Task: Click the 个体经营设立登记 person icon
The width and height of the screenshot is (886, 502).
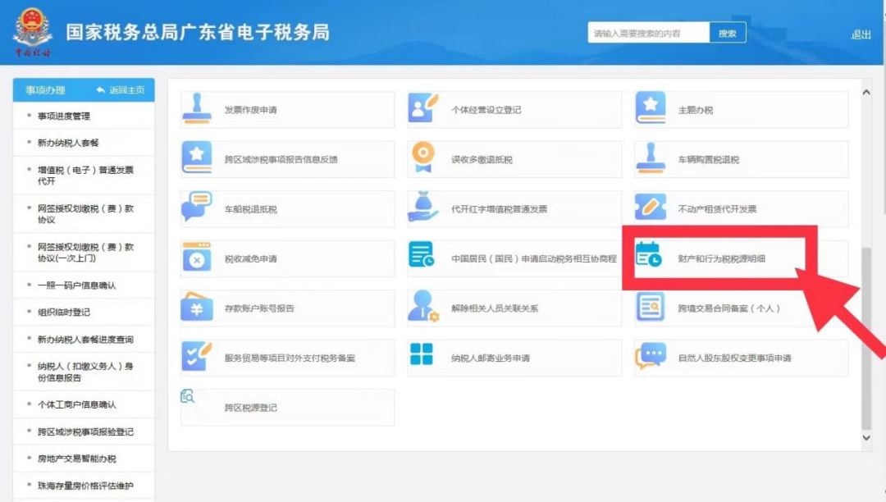Action: (422, 108)
